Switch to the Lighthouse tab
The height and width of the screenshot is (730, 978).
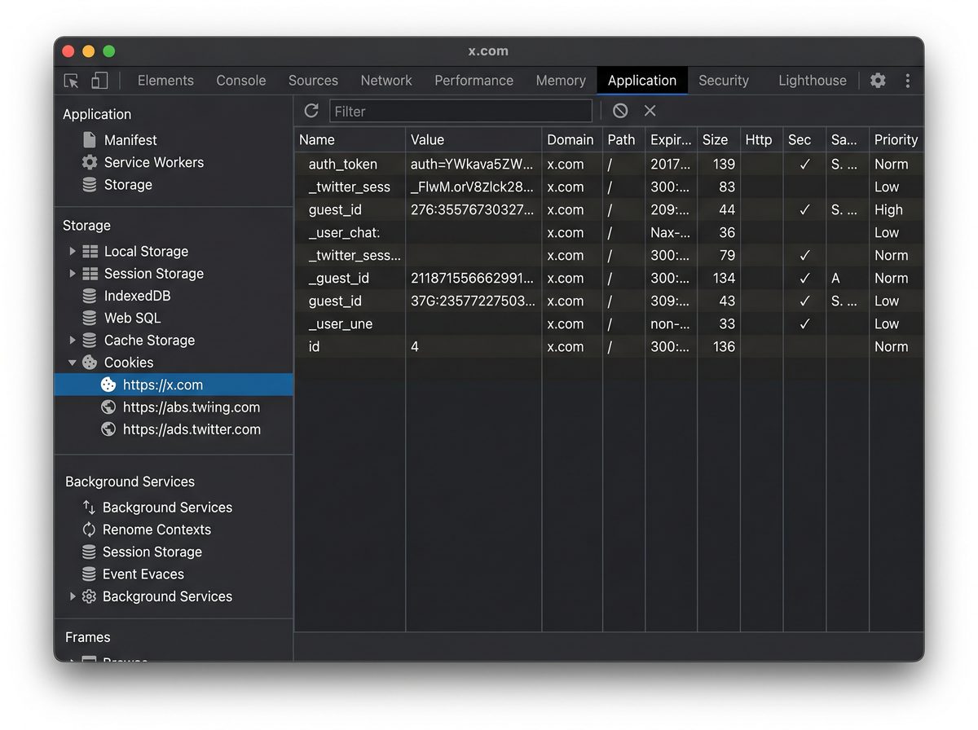[813, 81]
